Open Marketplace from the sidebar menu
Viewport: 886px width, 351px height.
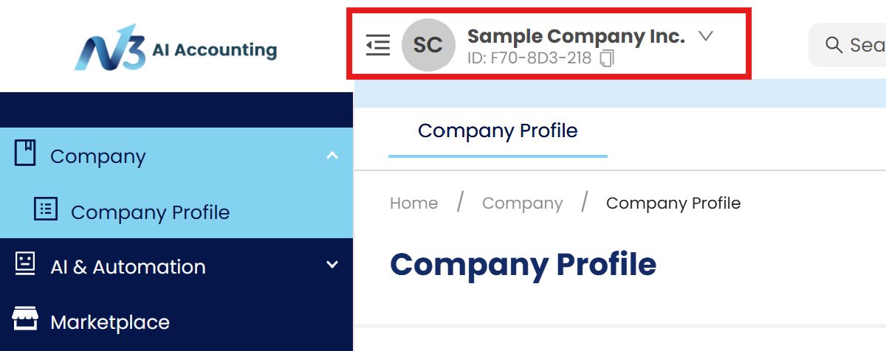[x=110, y=322]
